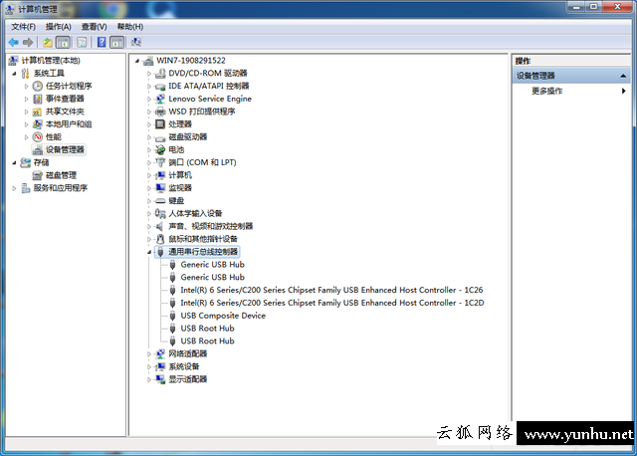Viewport: 637px width, 456px height.
Task: Click the blue Help question mark icon
Action: 102,42
